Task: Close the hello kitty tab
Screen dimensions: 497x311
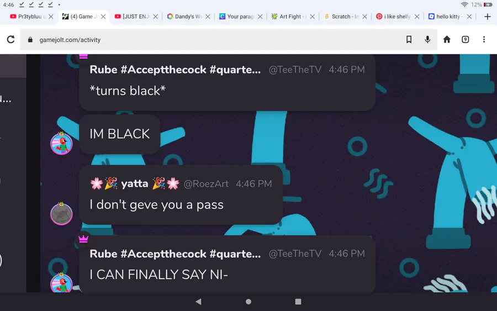Action: pyautogui.click(x=469, y=17)
